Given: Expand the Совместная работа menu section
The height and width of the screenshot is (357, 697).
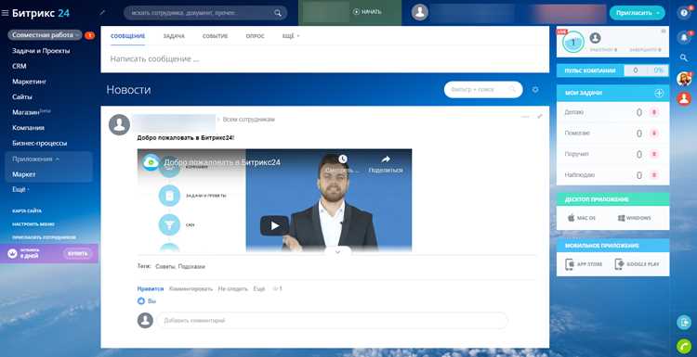Looking at the screenshot, I should coord(45,35).
